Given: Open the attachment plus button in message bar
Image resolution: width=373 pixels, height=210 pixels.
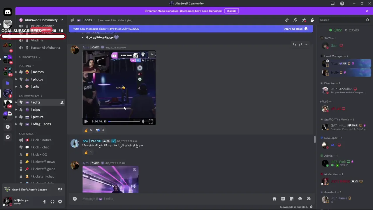Looking at the screenshot, I should 75,199.
